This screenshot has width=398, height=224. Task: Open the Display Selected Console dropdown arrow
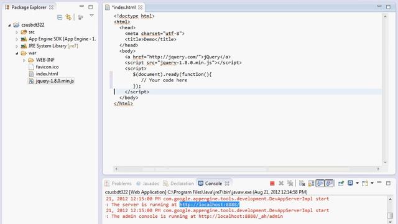(x=357, y=183)
